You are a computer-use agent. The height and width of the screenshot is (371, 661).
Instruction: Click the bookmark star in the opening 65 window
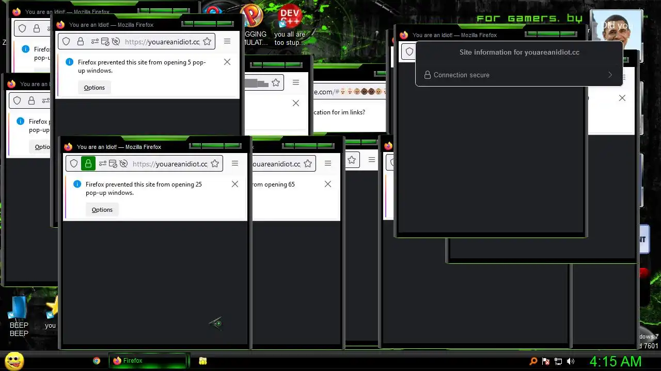(308, 164)
